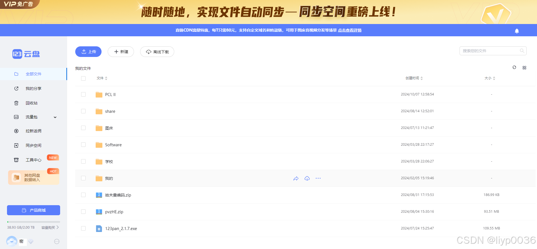Open 同步空间 in sidebar

(33, 145)
